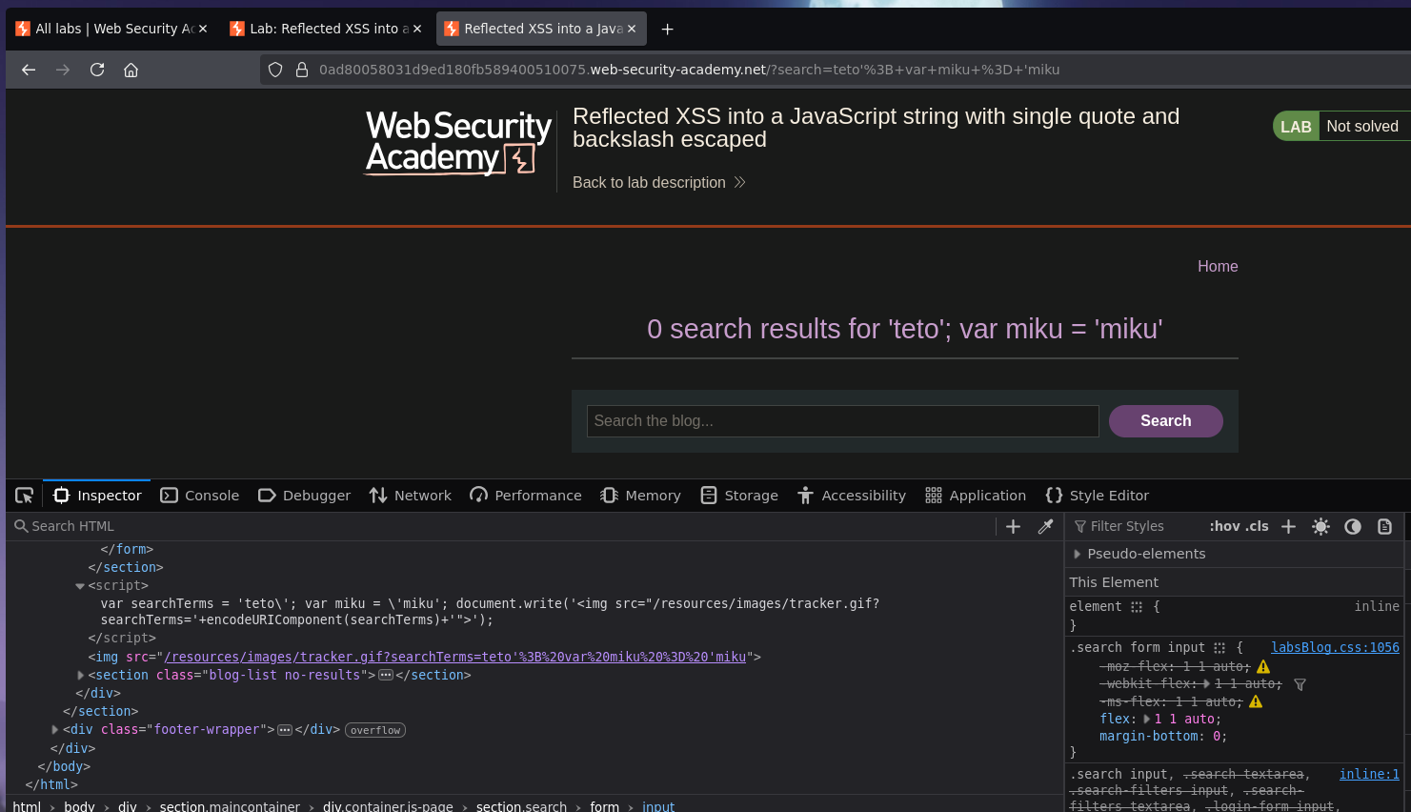Toggle print media simulation
The image size is (1411, 812).
click(1385, 526)
